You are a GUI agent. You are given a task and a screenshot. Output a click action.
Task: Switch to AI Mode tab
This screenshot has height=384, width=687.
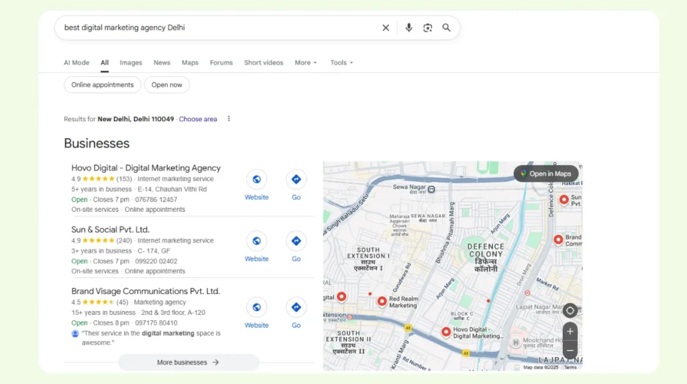[x=76, y=62]
